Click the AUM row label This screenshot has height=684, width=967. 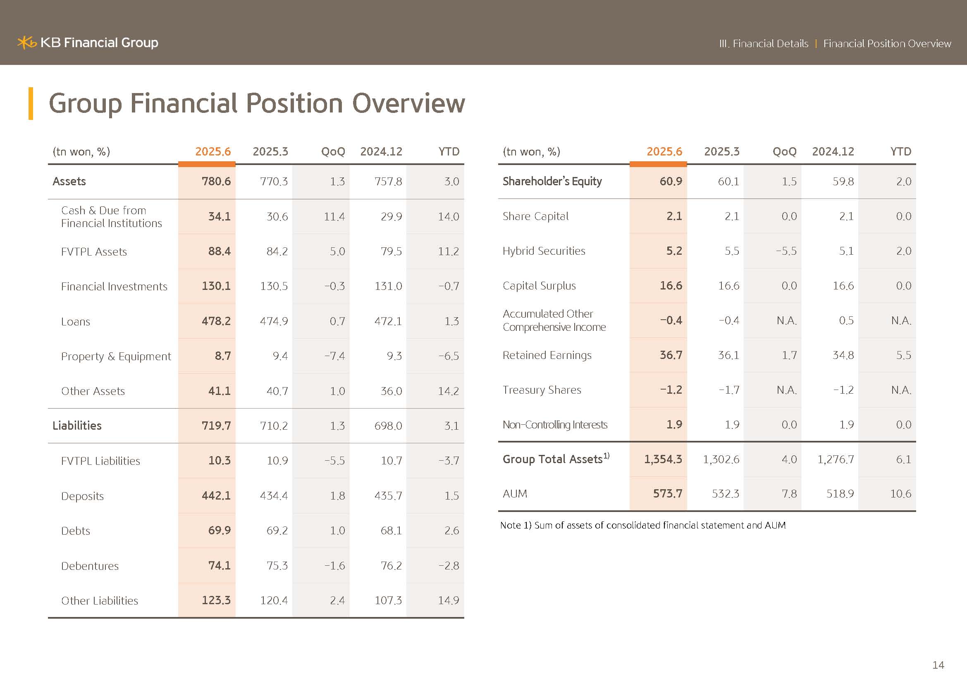click(515, 494)
